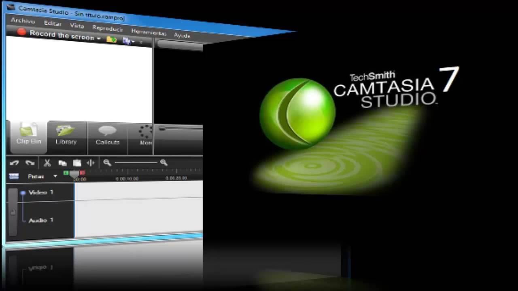Click the Split clip icon
Screen dimensions: 518x291
[91, 162]
